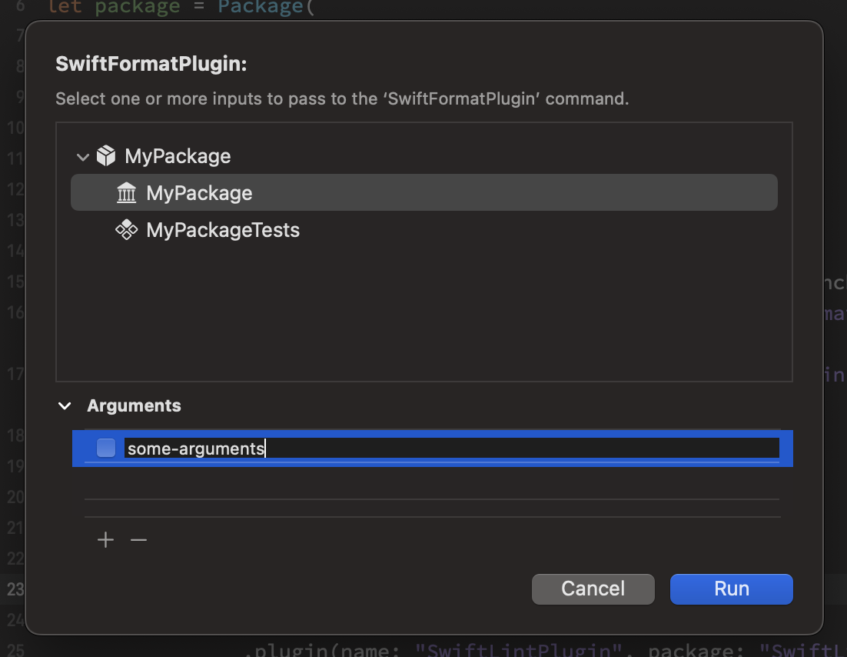Click the MyPackage box package icon
The height and width of the screenshot is (657, 847).
(106, 155)
